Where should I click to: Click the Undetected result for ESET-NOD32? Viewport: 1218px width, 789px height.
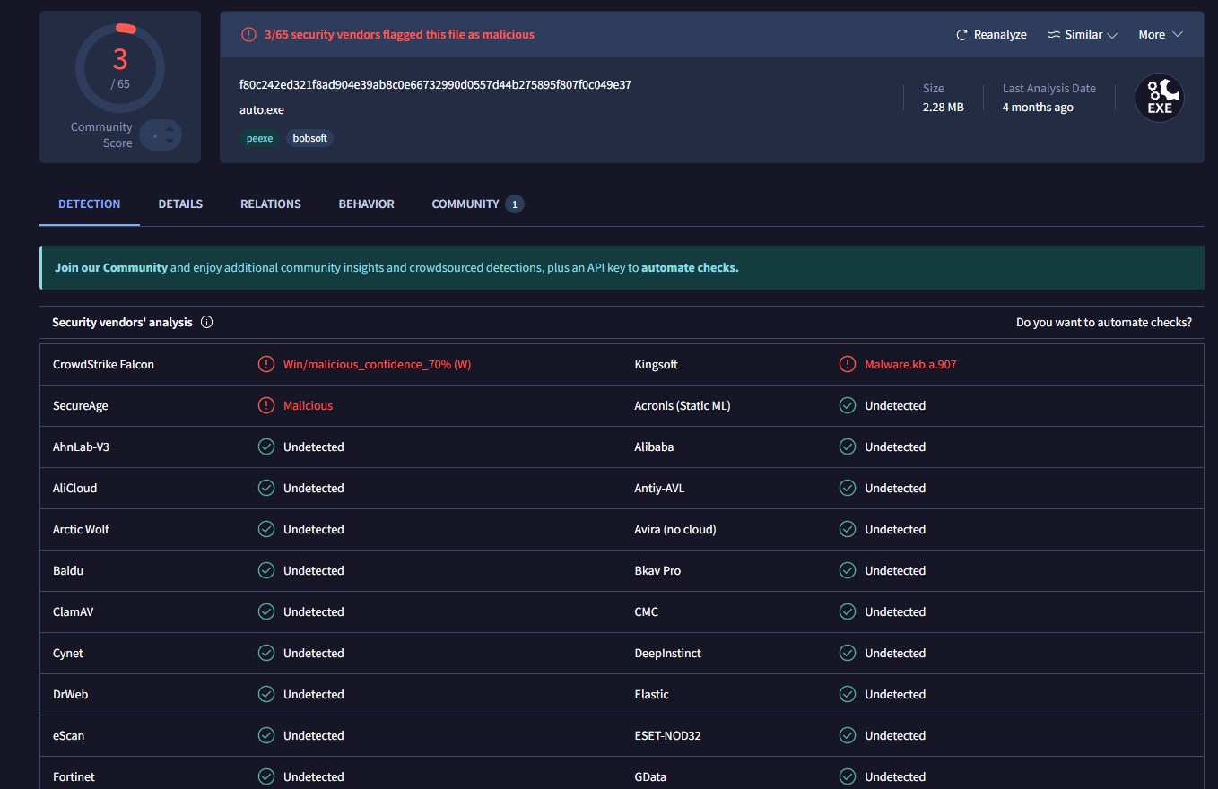(x=895, y=735)
